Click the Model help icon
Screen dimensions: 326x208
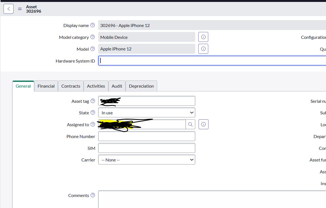93,48
